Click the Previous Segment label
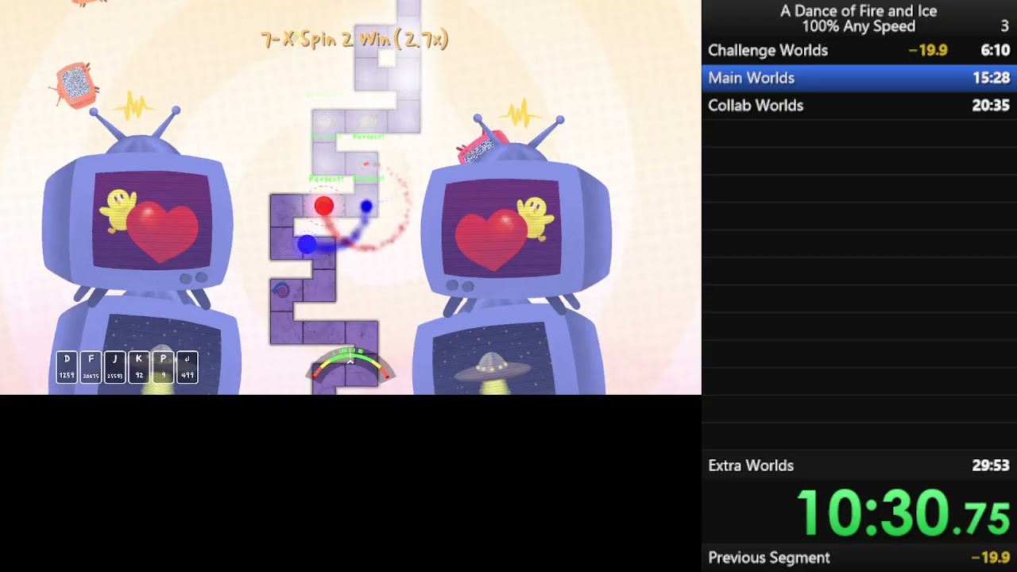 click(x=769, y=558)
